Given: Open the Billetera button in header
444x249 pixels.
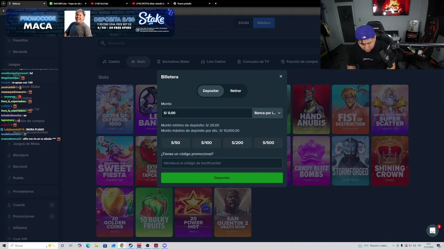Looking at the screenshot, I should coord(264,23).
